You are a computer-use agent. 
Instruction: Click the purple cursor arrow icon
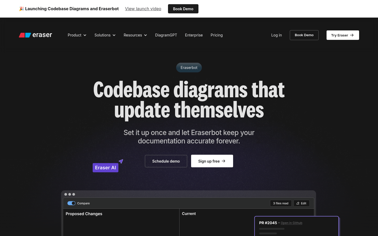(x=121, y=161)
